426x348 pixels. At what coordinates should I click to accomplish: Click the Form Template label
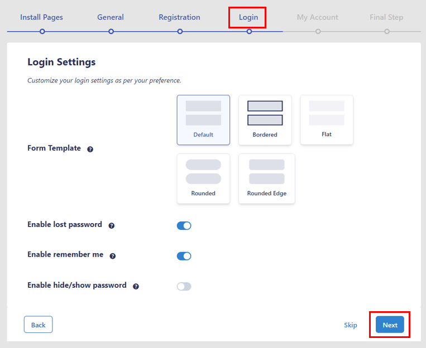coord(54,148)
